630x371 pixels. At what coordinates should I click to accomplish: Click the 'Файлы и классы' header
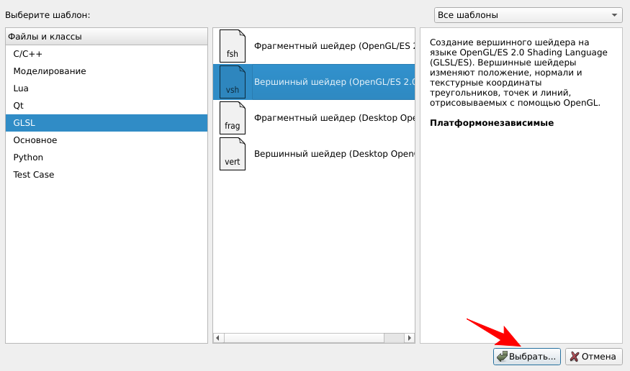[x=45, y=36]
